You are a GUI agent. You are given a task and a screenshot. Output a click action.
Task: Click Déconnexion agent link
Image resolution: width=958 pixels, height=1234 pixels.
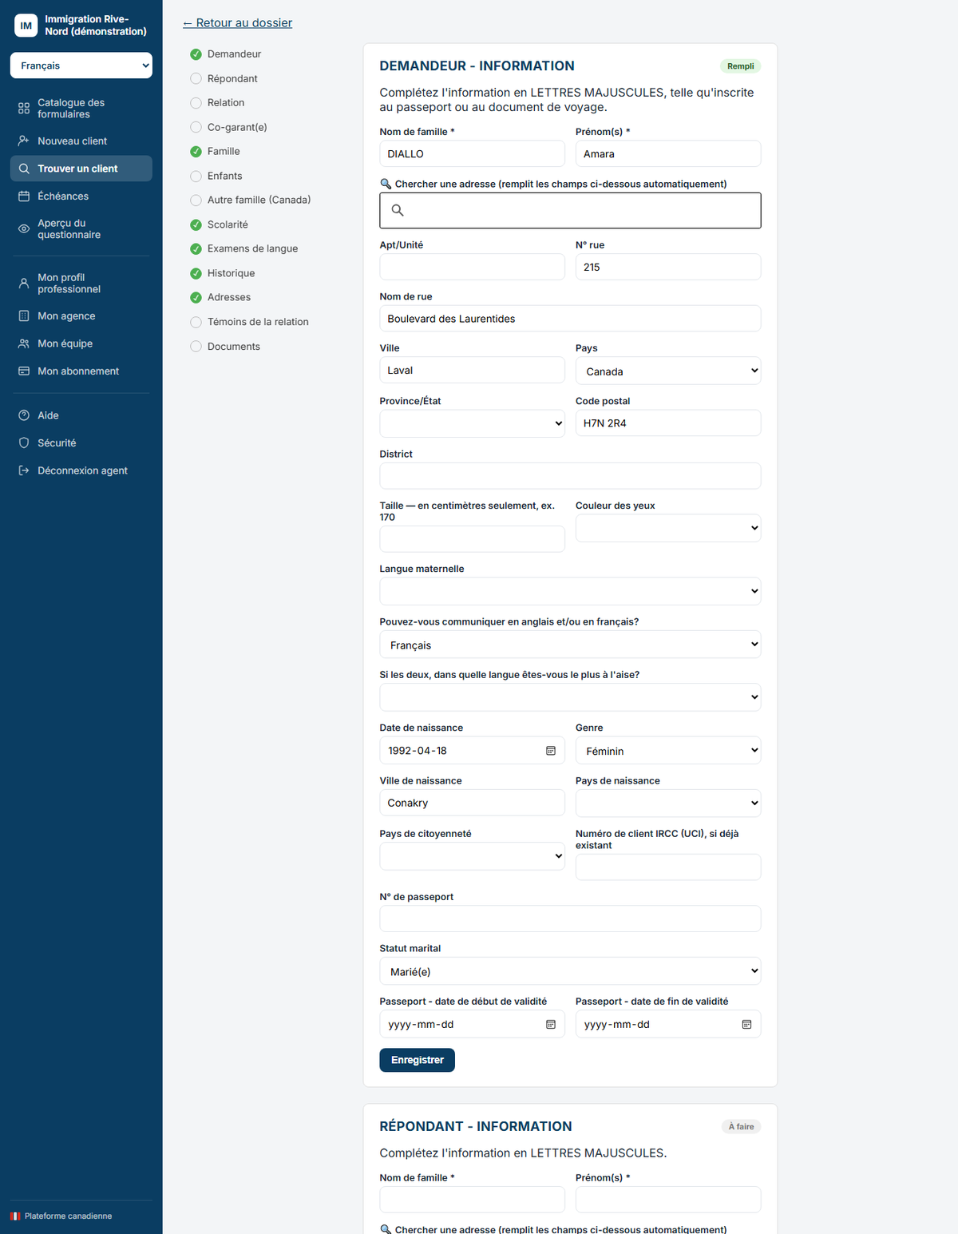[81, 470]
